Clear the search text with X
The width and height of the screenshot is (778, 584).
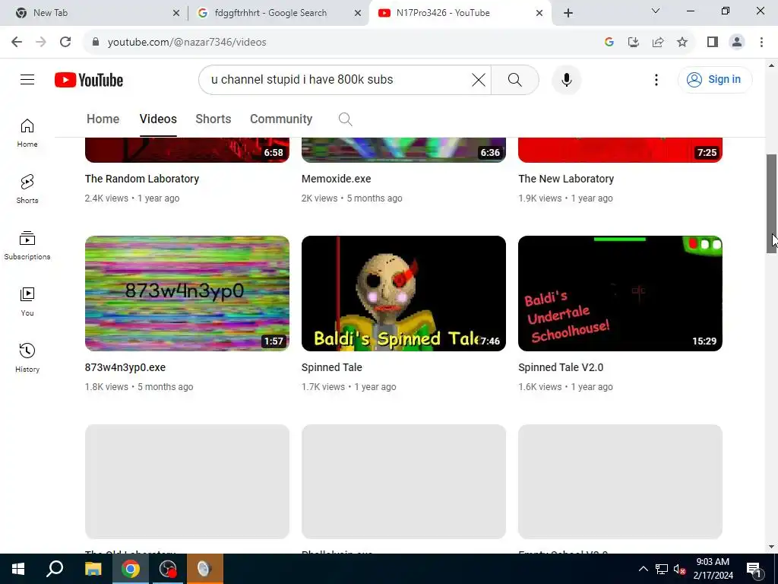(x=479, y=79)
